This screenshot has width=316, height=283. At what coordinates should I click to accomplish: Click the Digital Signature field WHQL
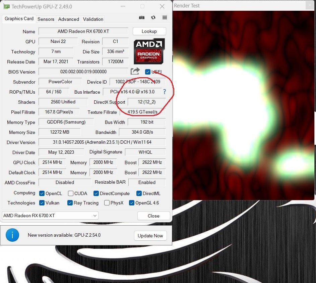145,152
